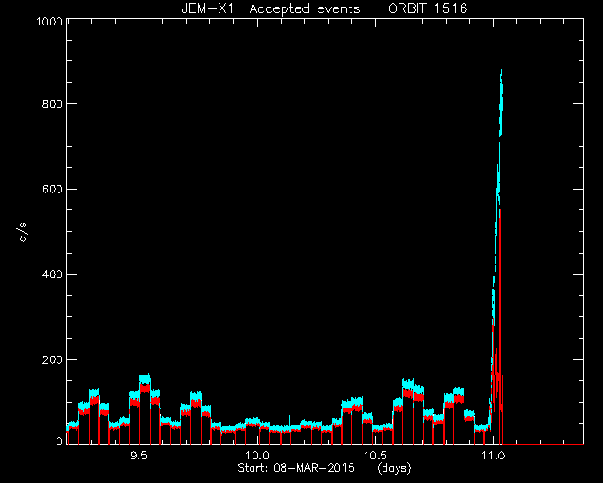Click the '(days)' unit label

click(x=394, y=468)
